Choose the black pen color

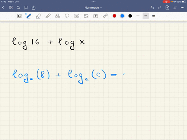pos(130,16)
